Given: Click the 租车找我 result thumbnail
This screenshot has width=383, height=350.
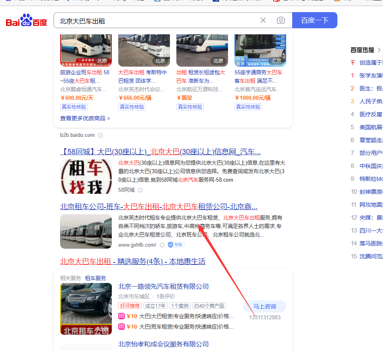Looking at the screenshot, I should pyautogui.click(x=86, y=176).
